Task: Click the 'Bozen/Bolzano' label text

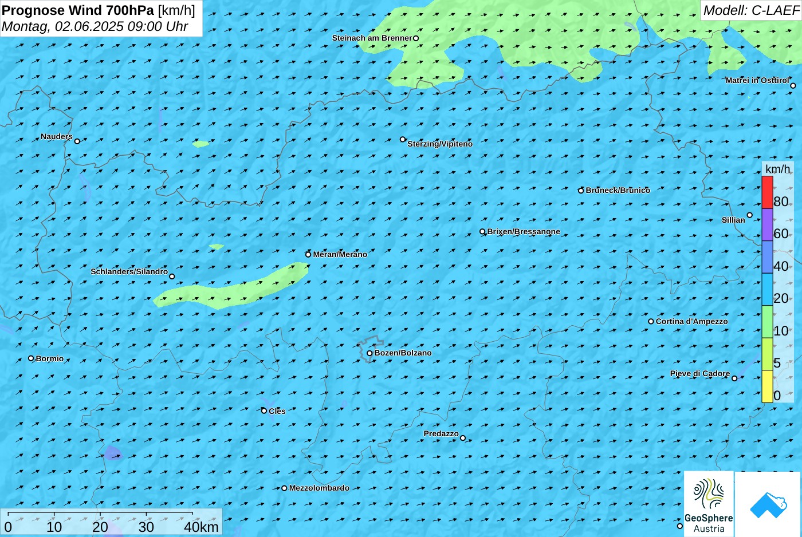Action: click(x=403, y=353)
